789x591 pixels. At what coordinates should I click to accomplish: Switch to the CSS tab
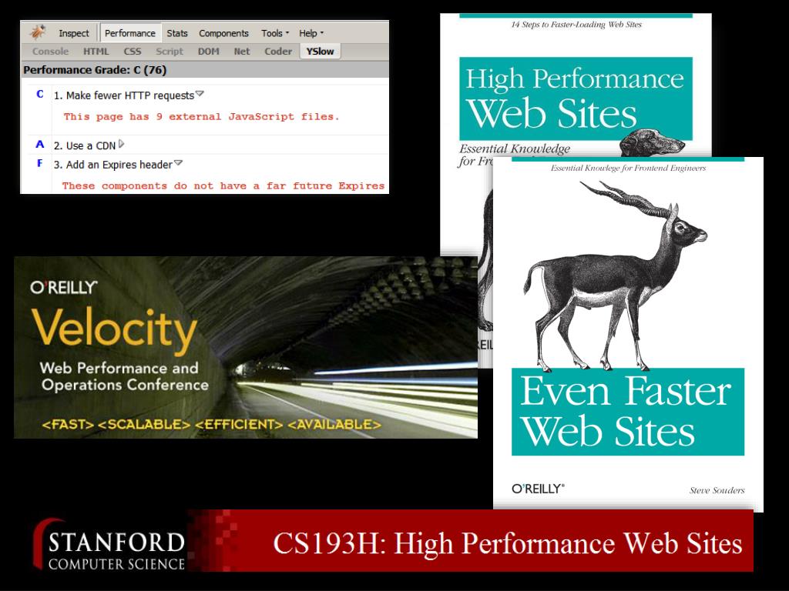point(133,52)
